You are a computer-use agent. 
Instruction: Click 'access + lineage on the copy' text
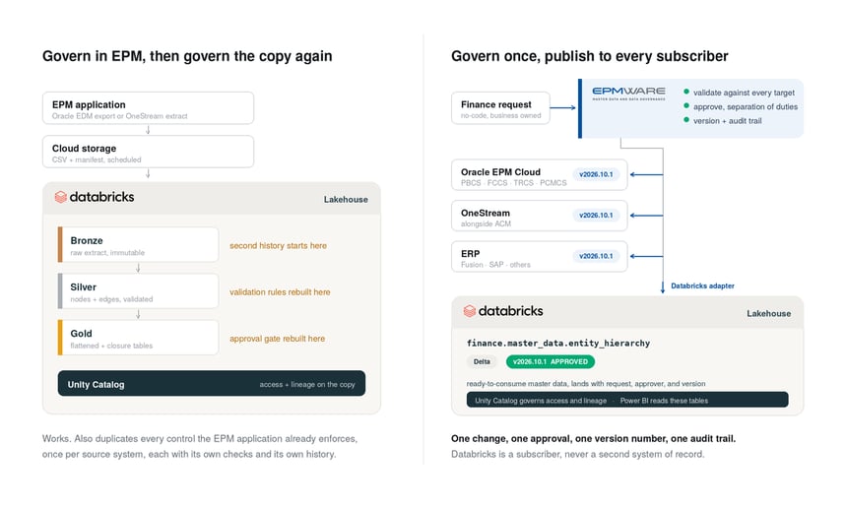(307, 385)
